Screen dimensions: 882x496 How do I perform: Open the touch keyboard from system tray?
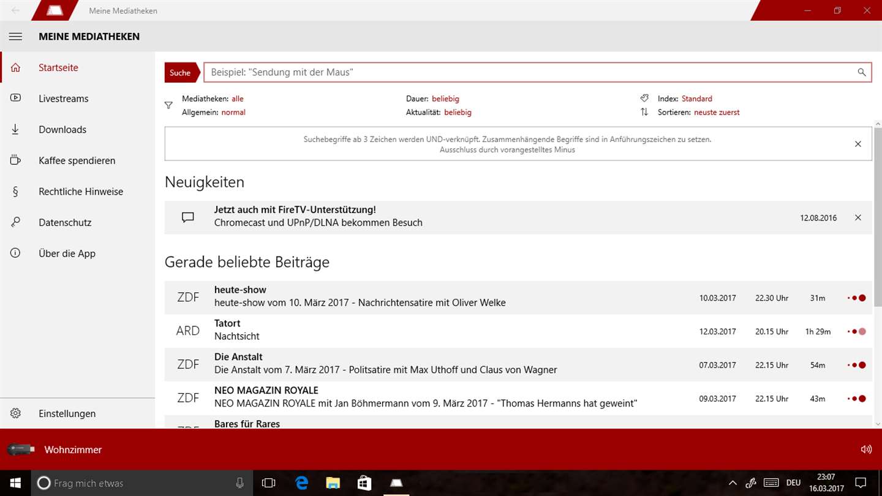tap(771, 483)
